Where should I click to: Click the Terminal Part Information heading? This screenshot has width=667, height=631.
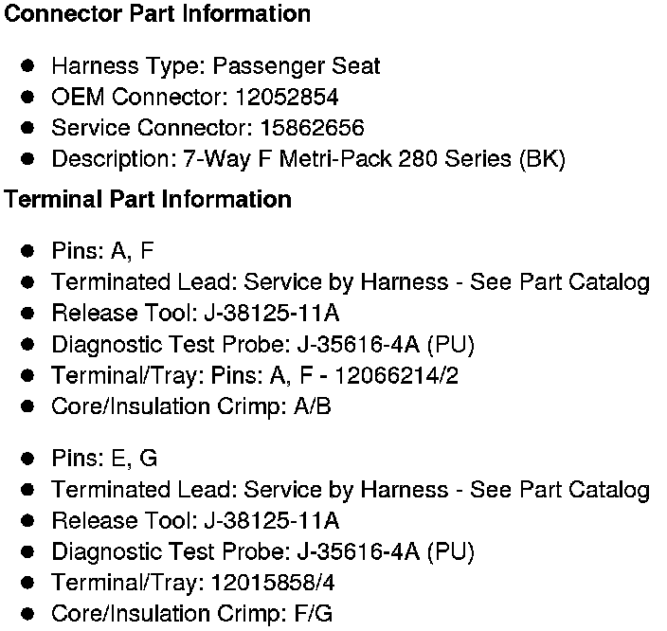click(x=148, y=200)
